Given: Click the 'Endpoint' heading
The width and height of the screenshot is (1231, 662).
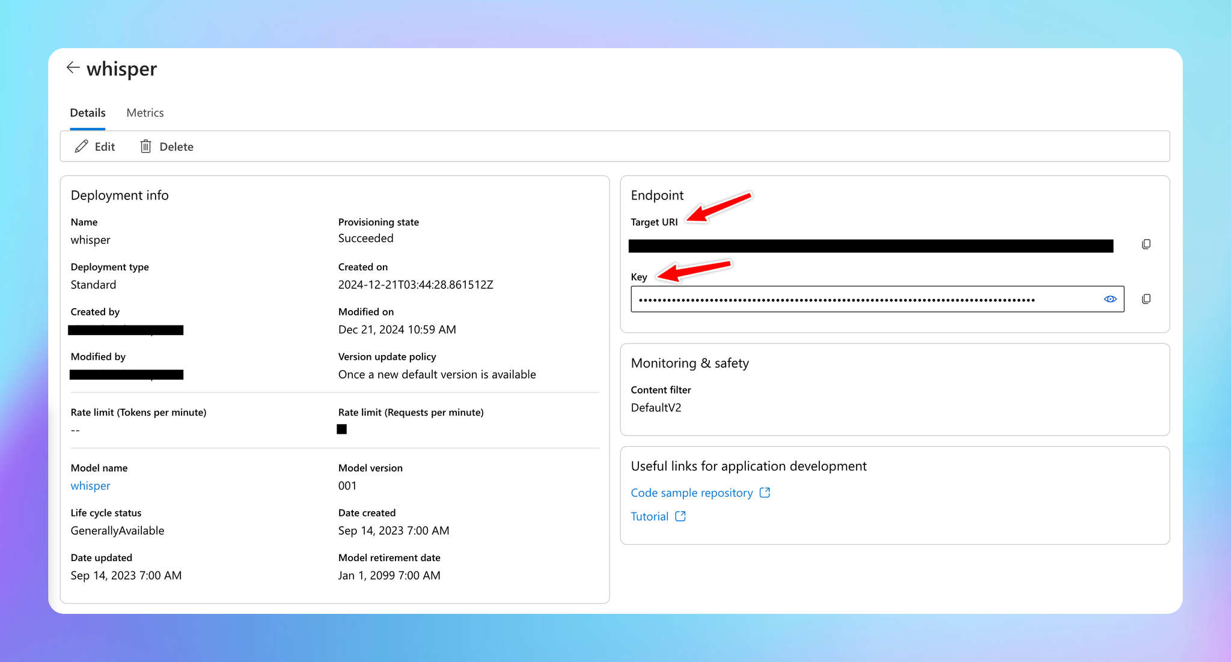Looking at the screenshot, I should click(657, 195).
